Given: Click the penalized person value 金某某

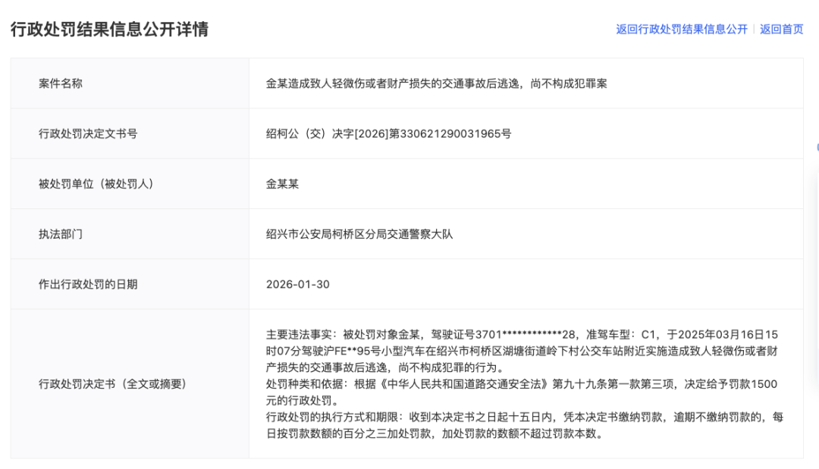Looking at the screenshot, I should [x=282, y=183].
